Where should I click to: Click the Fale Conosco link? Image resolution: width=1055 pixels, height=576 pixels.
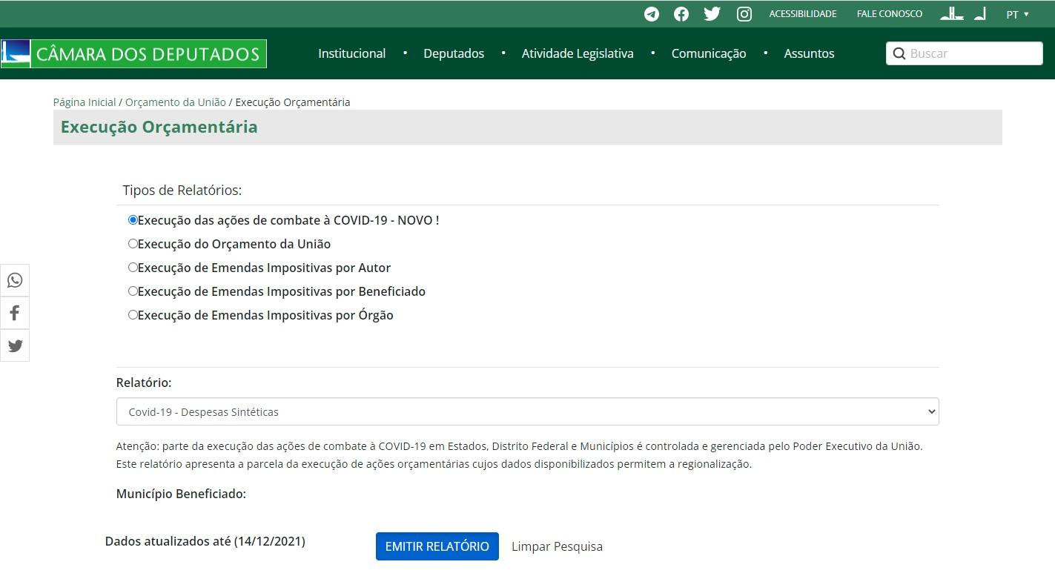pyautogui.click(x=890, y=14)
